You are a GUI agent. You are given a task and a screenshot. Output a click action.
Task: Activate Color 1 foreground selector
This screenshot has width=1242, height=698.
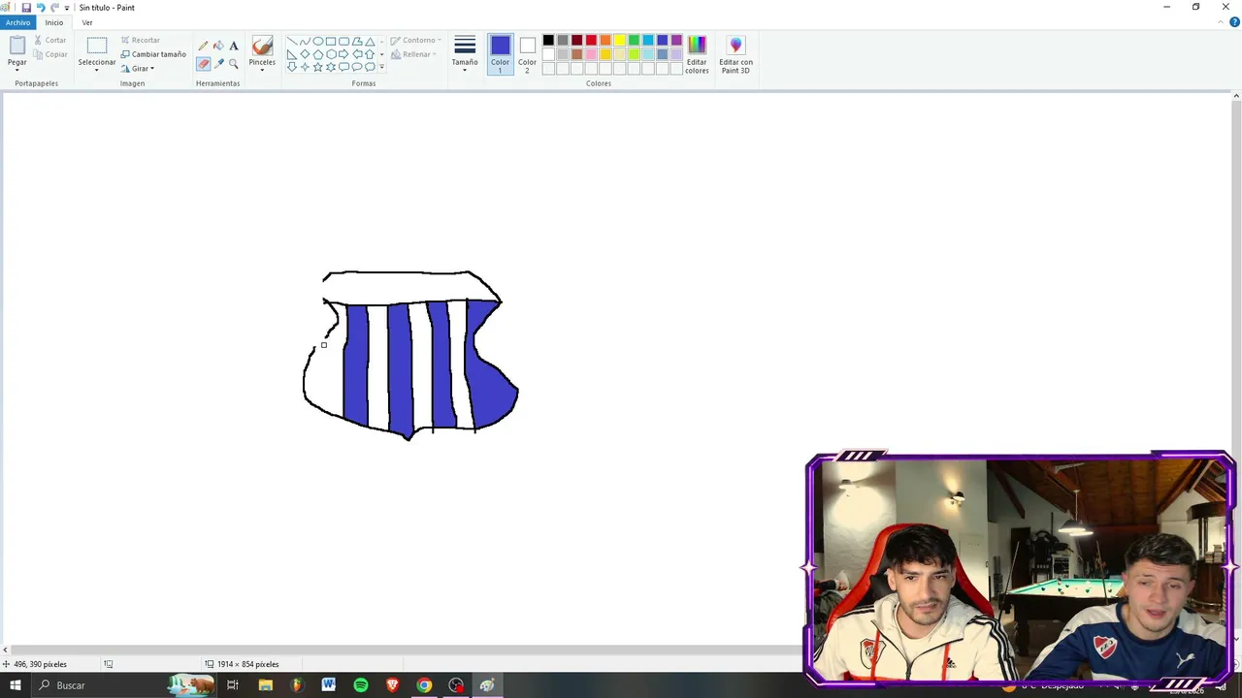coord(500,55)
